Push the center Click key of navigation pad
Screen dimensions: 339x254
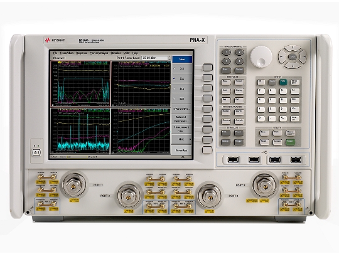click(x=293, y=56)
